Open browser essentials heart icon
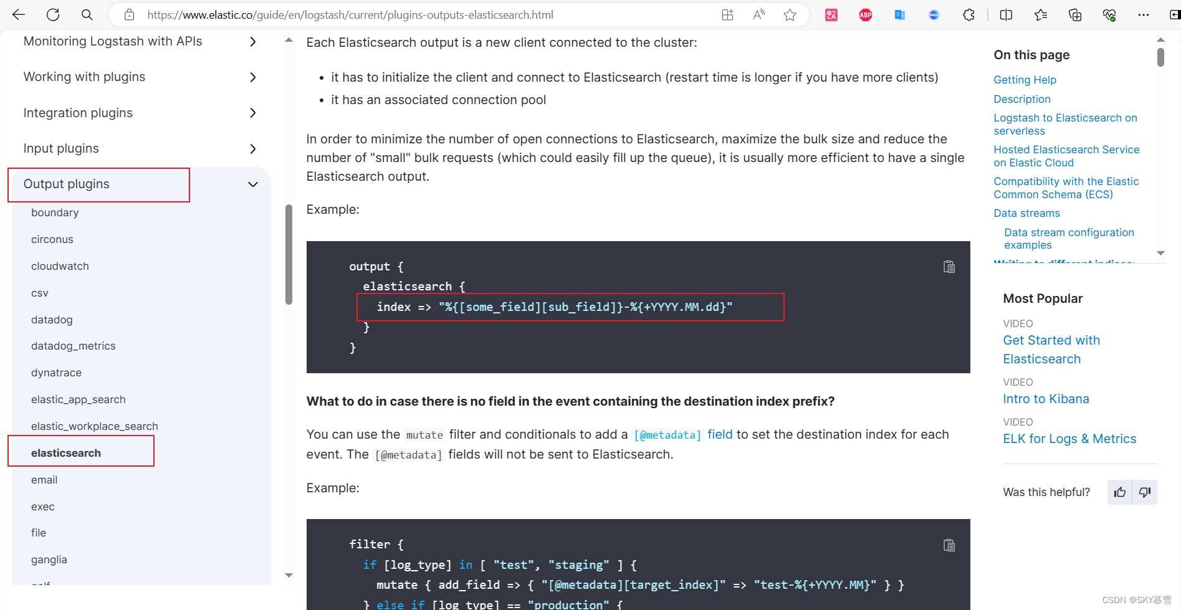This screenshot has width=1181, height=610. (1109, 15)
